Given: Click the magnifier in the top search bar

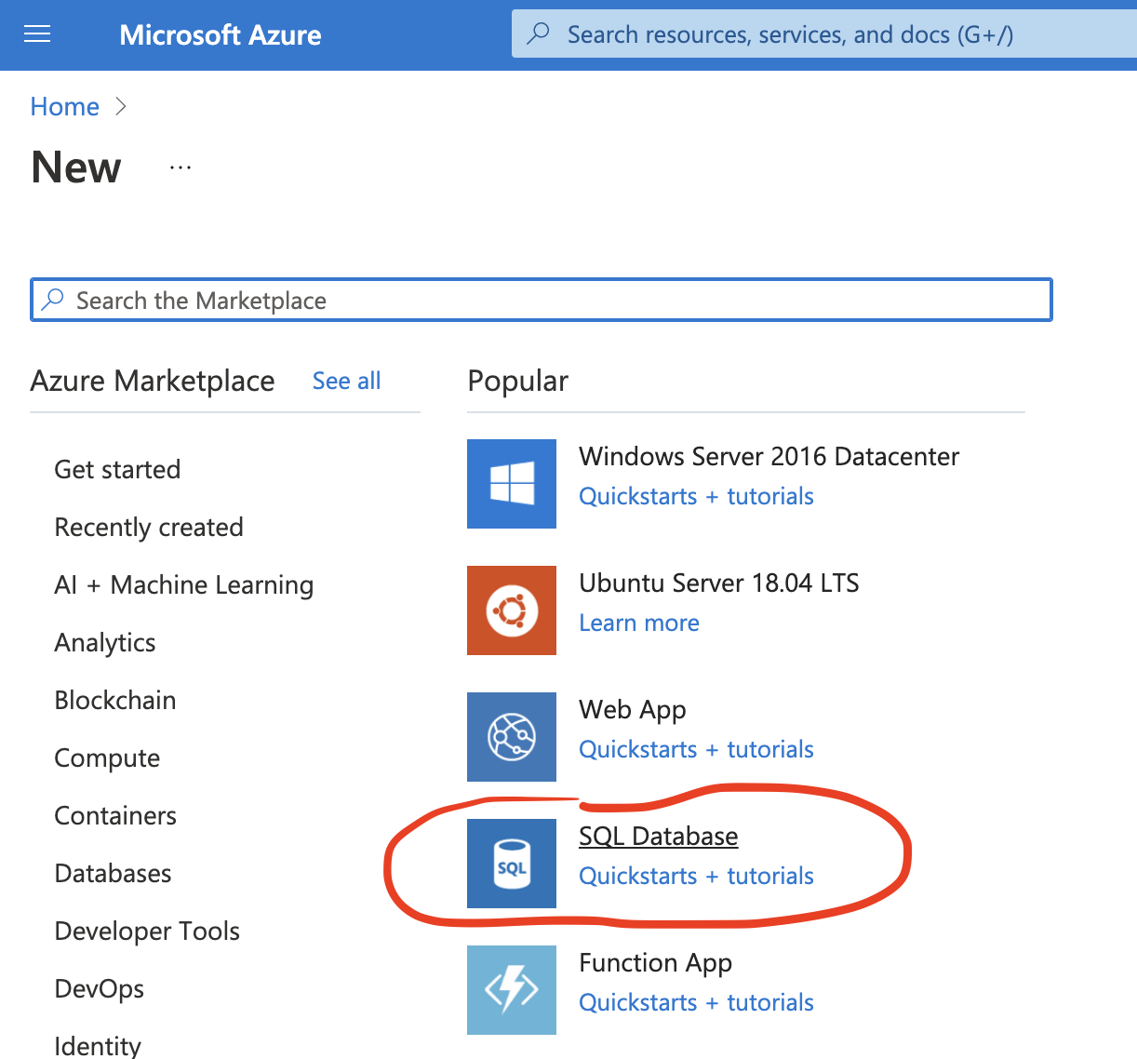Looking at the screenshot, I should [539, 33].
